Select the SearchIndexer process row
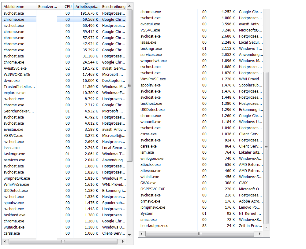Image resolution: width=306 pixels, height=249 pixels. (64, 111)
